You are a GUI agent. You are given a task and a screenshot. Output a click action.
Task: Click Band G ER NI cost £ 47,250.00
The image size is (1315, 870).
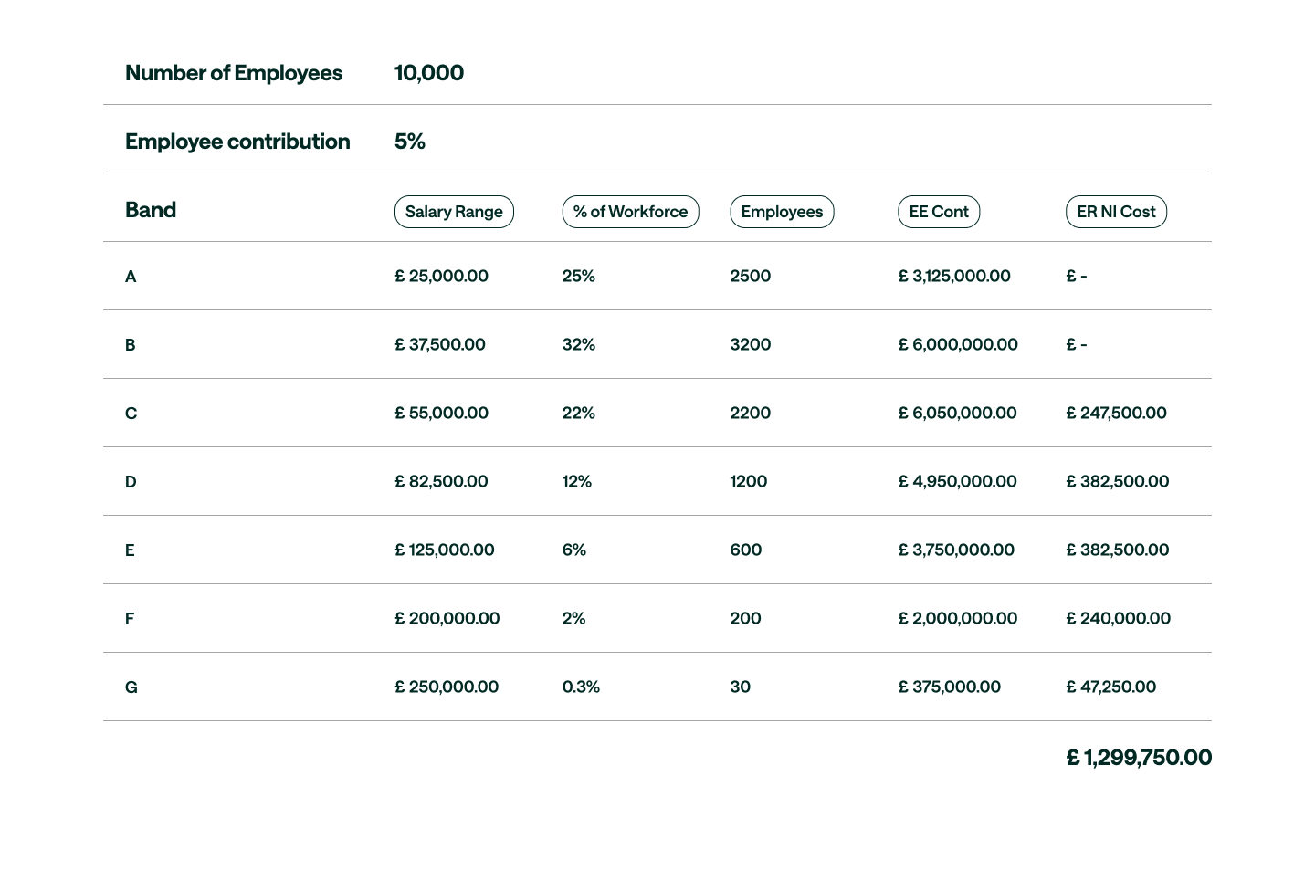click(1111, 687)
